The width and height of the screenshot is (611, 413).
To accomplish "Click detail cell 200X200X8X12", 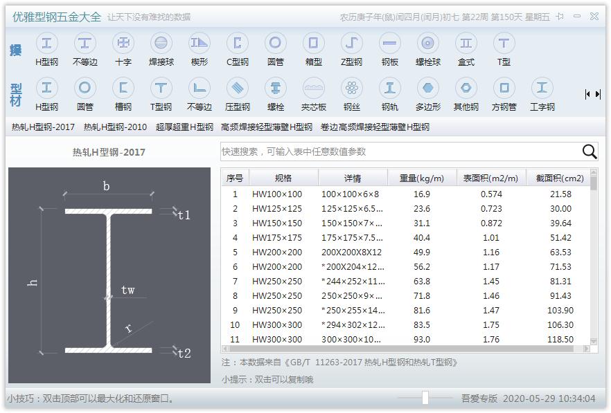I will click(x=351, y=253).
